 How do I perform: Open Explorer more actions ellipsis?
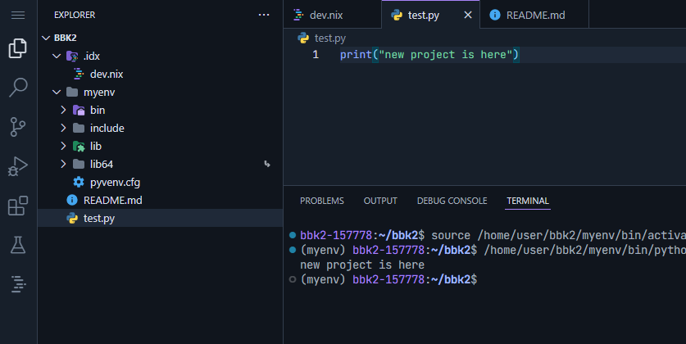(x=264, y=15)
